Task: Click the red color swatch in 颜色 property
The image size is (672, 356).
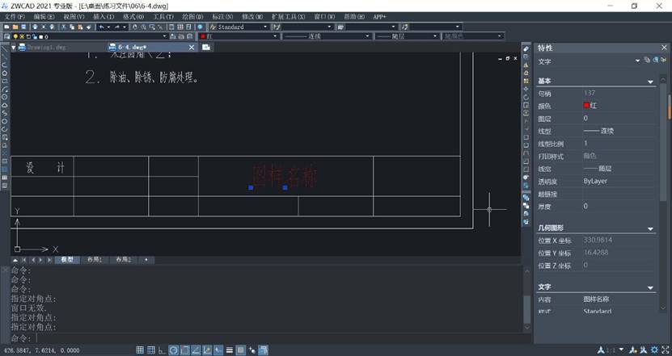Action: tap(586, 106)
